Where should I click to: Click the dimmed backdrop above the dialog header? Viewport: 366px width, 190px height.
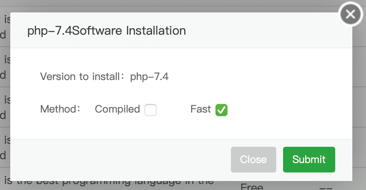tap(171, 6)
